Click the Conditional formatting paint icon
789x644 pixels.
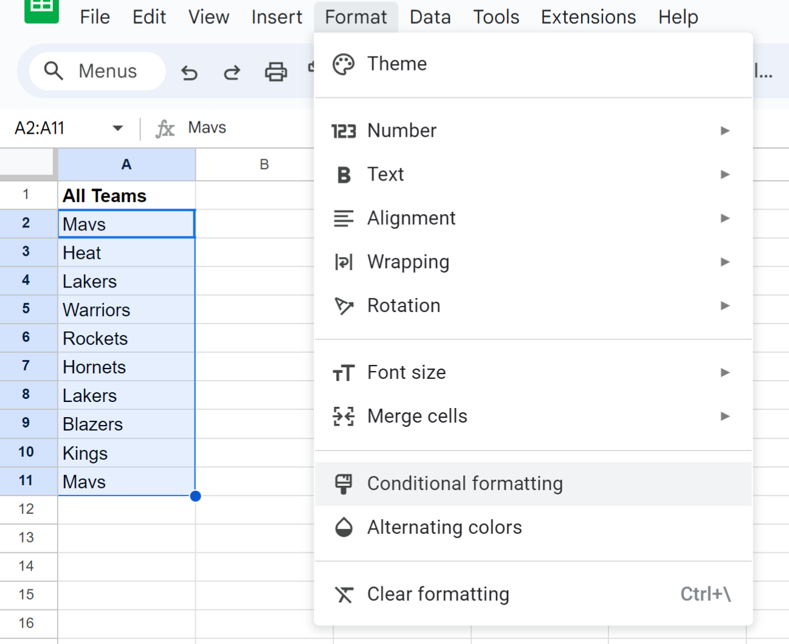pyautogui.click(x=343, y=483)
